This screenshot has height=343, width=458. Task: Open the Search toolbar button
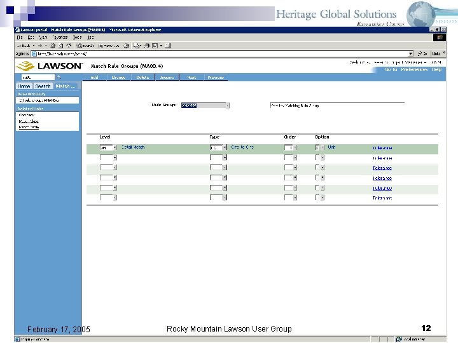click(85, 46)
